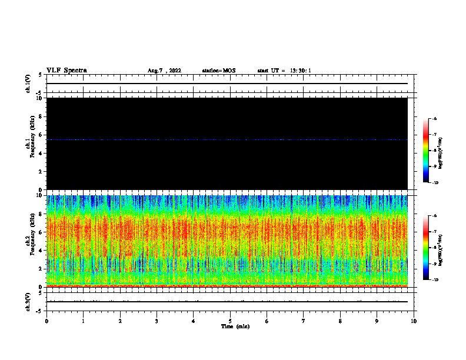The height and width of the screenshot is (360, 466).
Task: Click time-axis tick label '10'
Action: coord(414,321)
